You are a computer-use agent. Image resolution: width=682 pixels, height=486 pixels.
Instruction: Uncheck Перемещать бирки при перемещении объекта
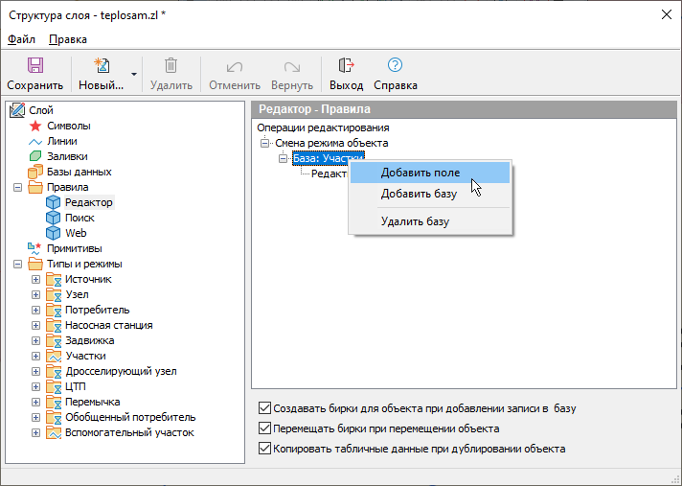click(x=265, y=428)
